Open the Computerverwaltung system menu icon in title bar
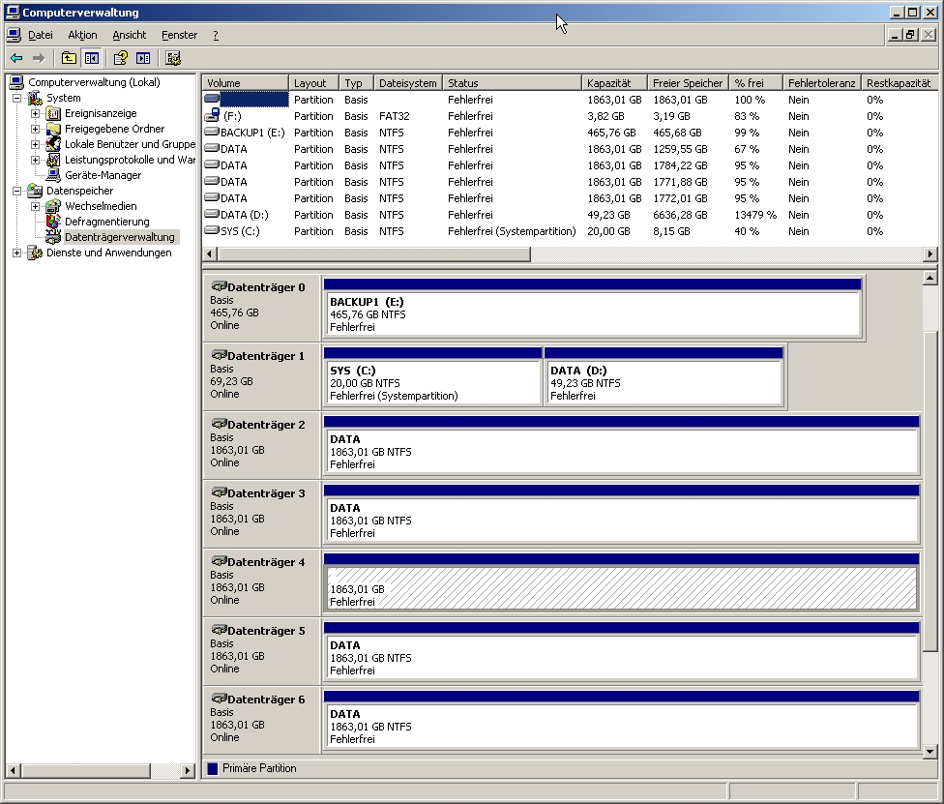This screenshot has height=804, width=944. [13, 12]
